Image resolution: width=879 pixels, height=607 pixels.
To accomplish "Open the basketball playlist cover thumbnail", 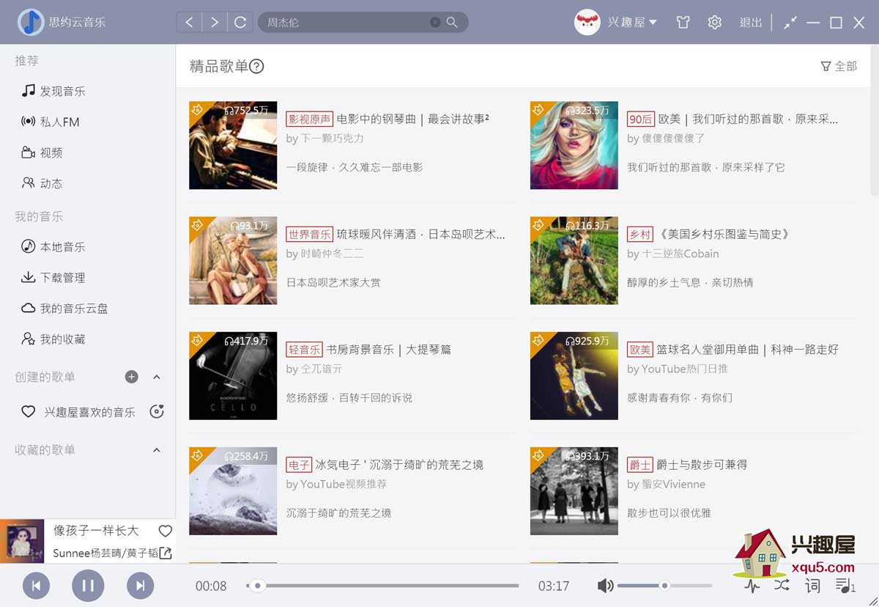I will click(574, 375).
